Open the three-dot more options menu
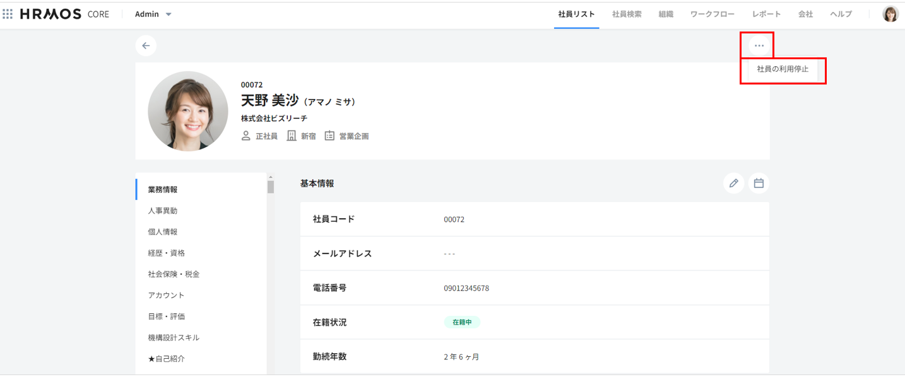 (759, 45)
